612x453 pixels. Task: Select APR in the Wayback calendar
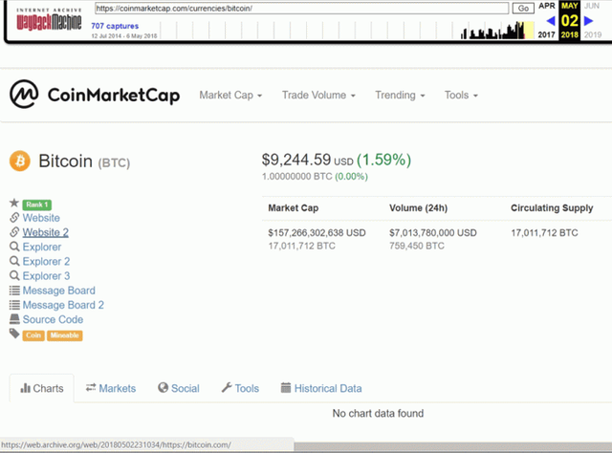(546, 6)
